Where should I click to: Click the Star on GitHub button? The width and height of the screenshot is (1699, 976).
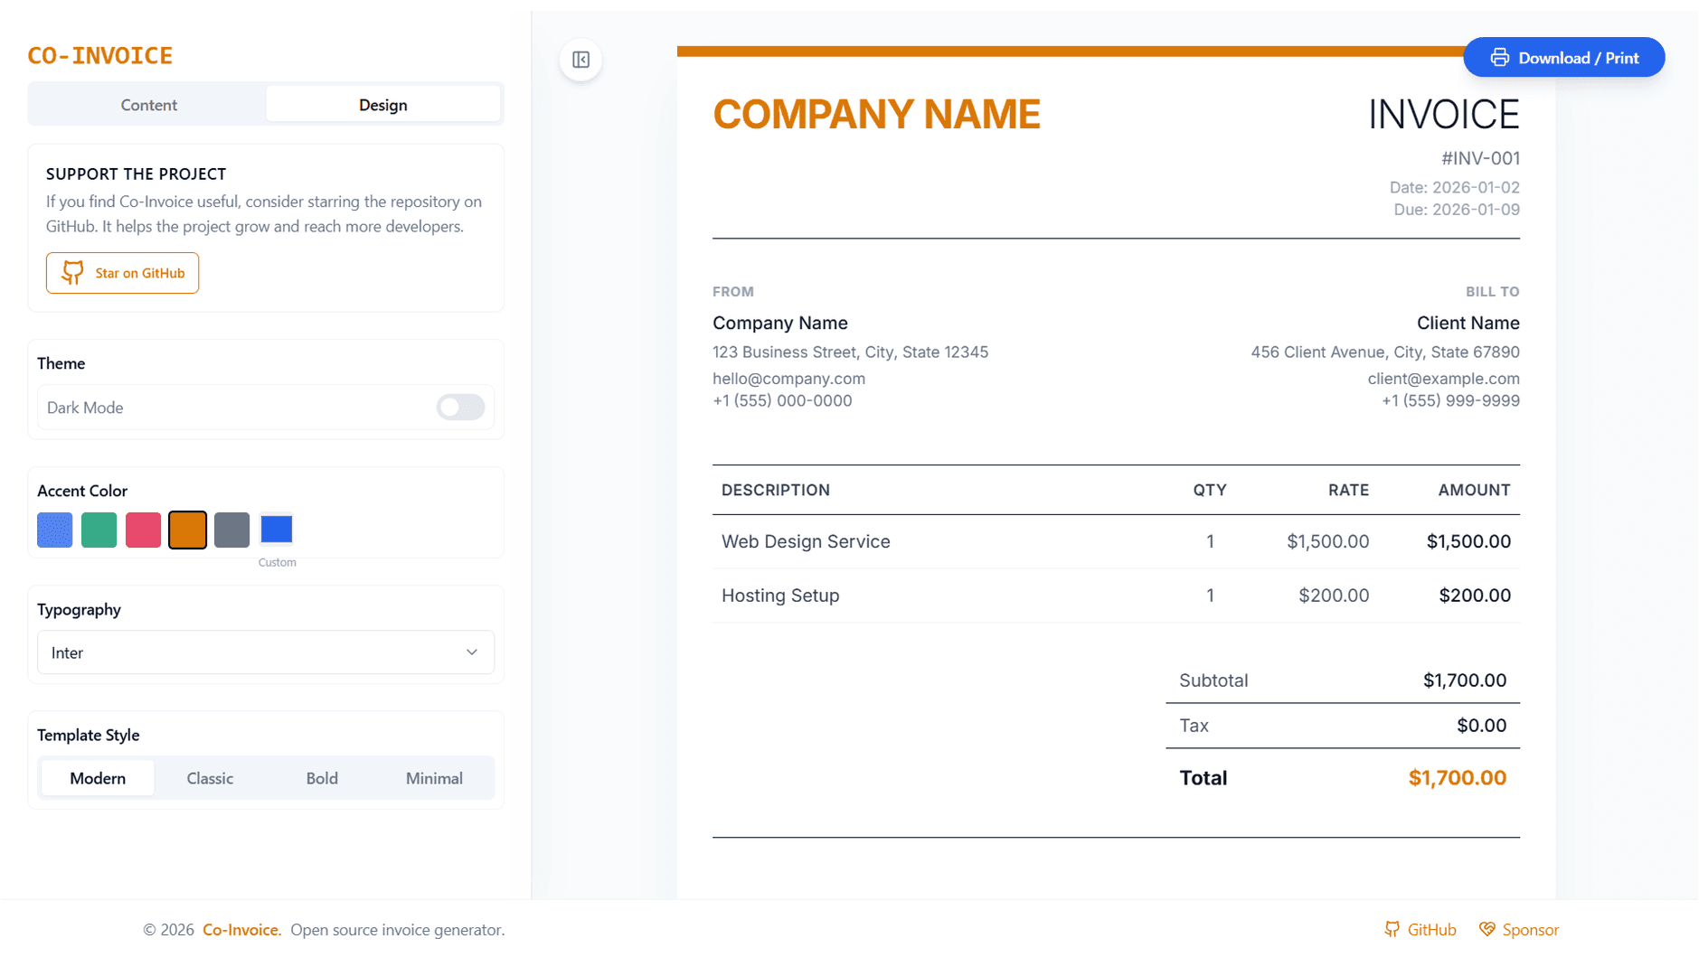pyautogui.click(x=122, y=273)
